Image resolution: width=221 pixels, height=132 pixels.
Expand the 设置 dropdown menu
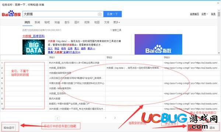tap(204, 14)
